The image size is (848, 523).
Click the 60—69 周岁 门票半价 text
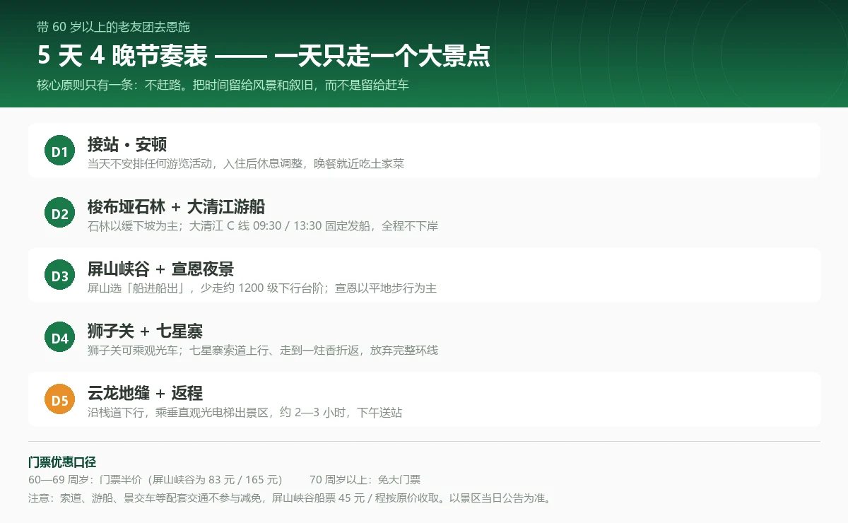pyautogui.click(x=155, y=480)
